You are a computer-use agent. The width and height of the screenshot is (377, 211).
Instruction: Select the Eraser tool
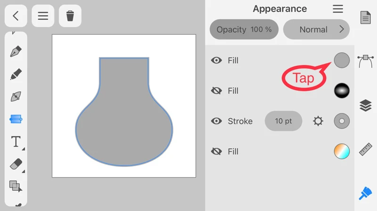[x=16, y=164]
